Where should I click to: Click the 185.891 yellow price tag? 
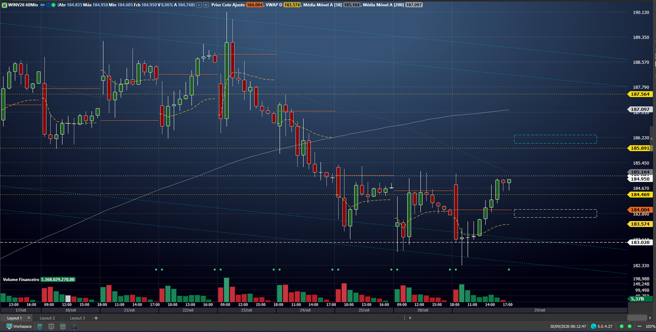point(640,148)
